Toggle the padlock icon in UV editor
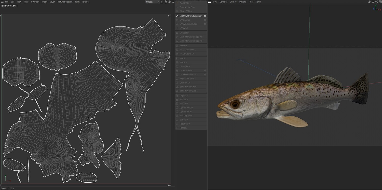This screenshot has width=382, height=190. [166, 2]
